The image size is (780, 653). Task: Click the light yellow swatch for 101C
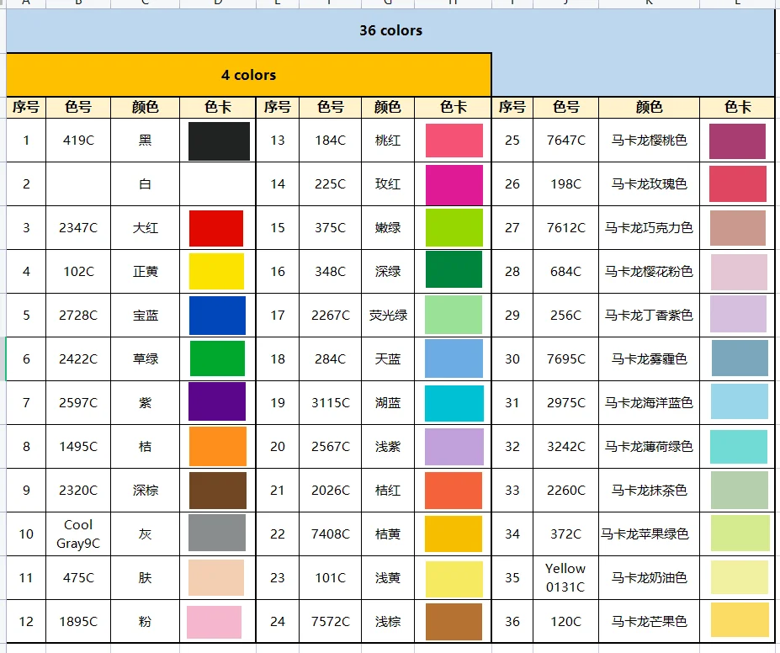point(454,579)
